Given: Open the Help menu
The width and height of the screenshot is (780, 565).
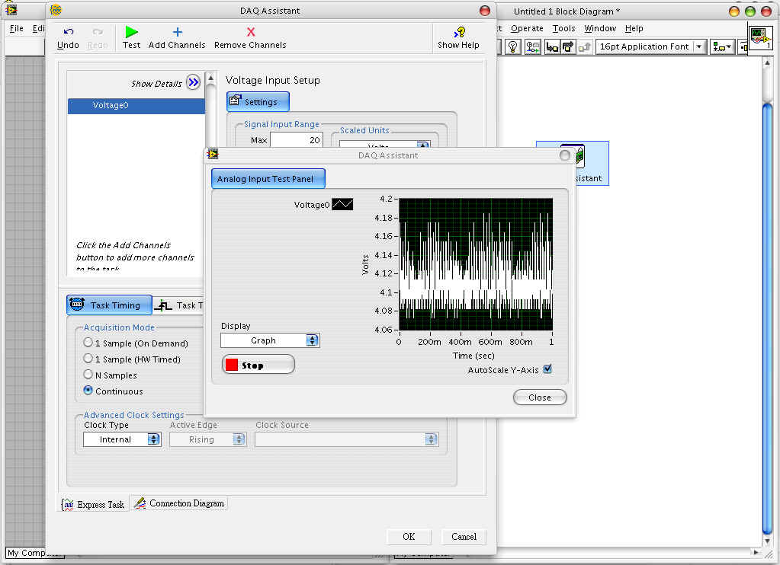Looking at the screenshot, I should pyautogui.click(x=634, y=28).
